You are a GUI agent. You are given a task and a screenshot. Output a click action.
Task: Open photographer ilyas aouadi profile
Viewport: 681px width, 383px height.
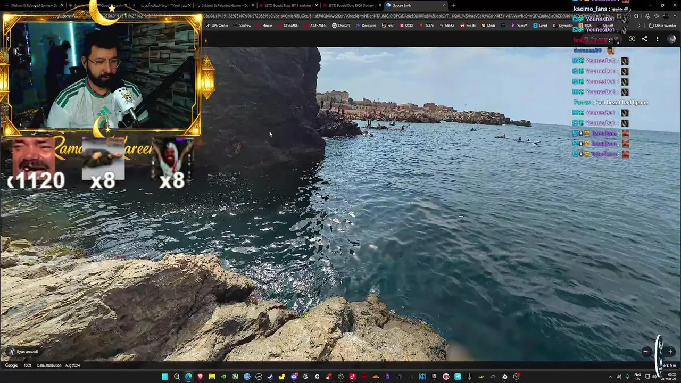pos(23,352)
